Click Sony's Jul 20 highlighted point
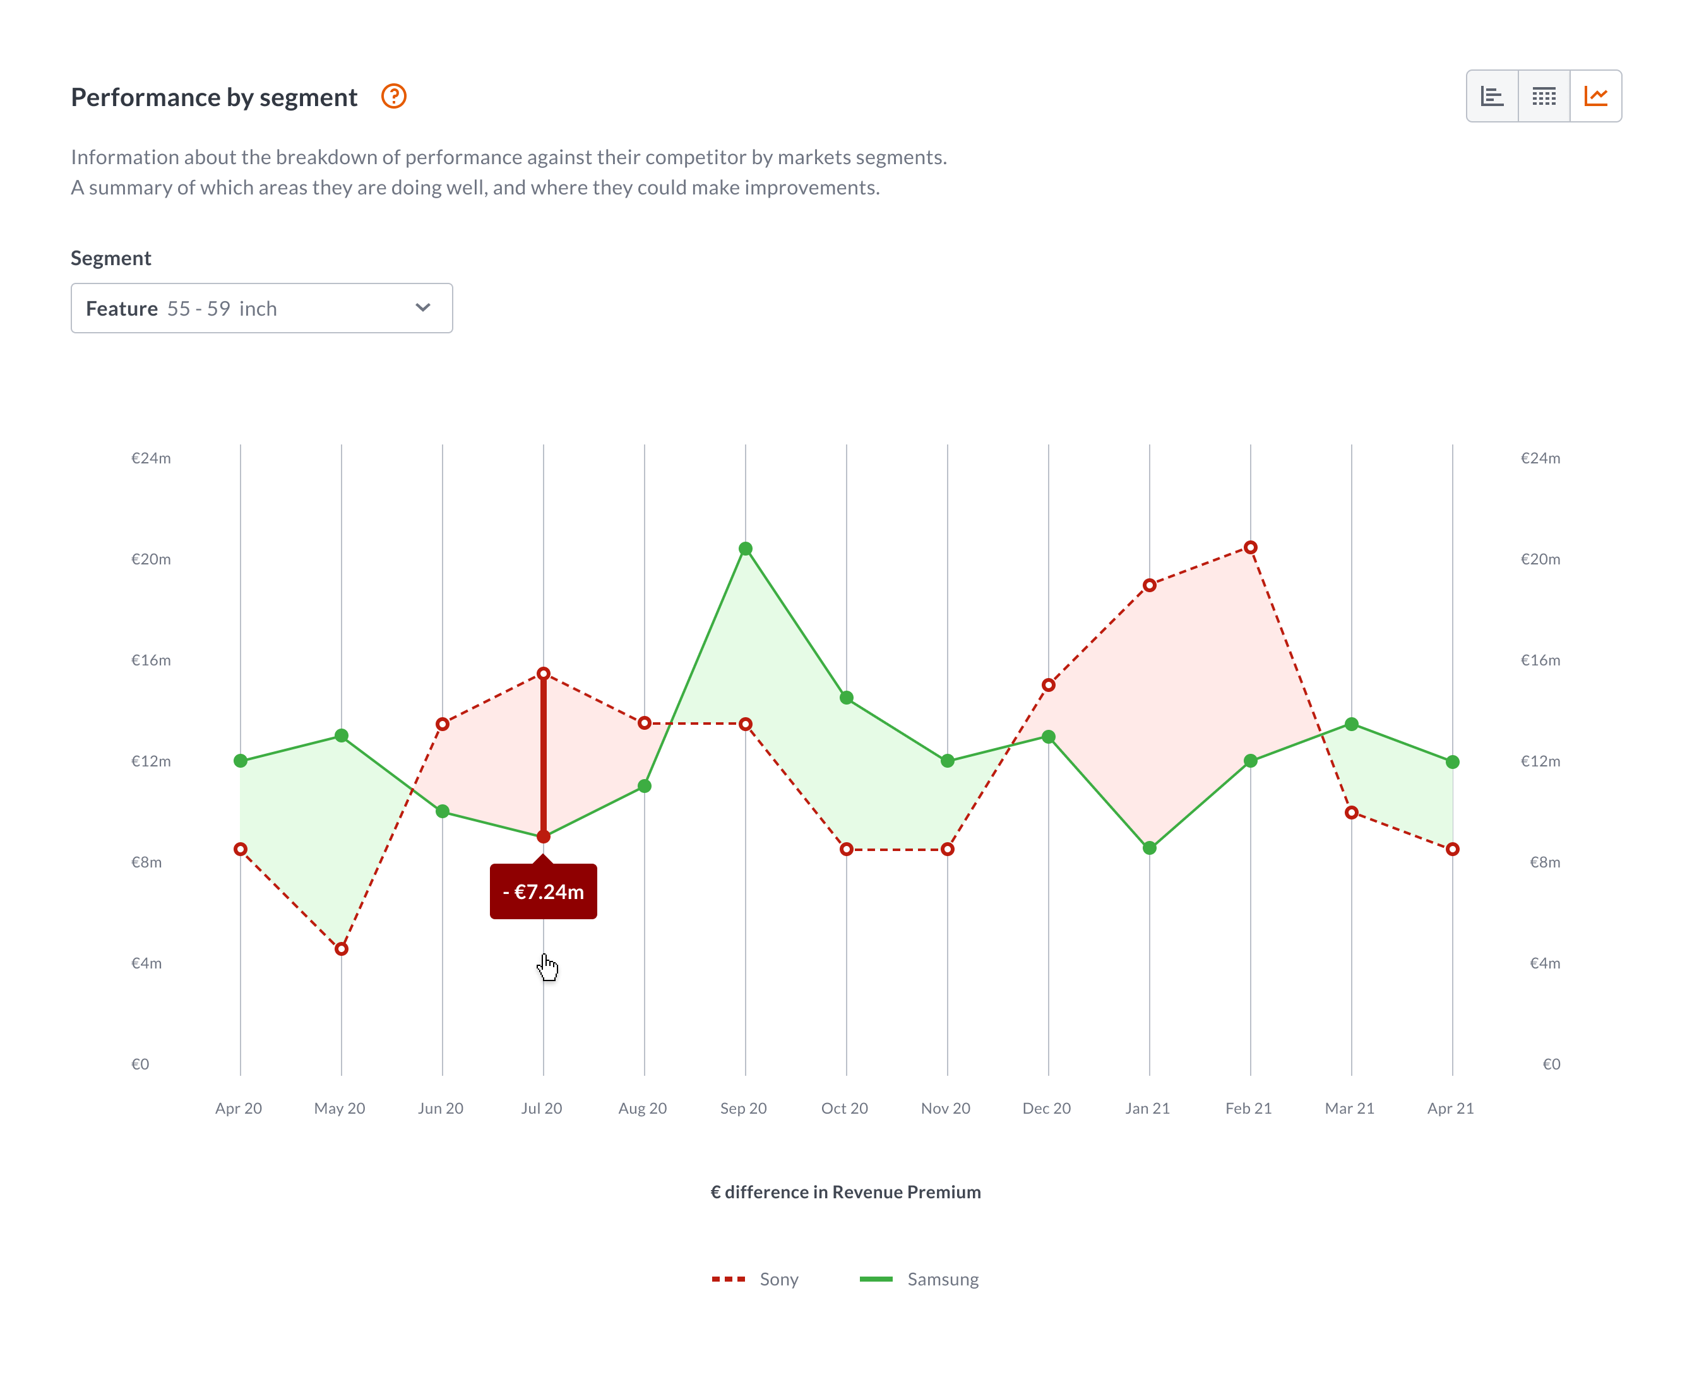Viewport: 1692px width, 1394px height. 544,674
